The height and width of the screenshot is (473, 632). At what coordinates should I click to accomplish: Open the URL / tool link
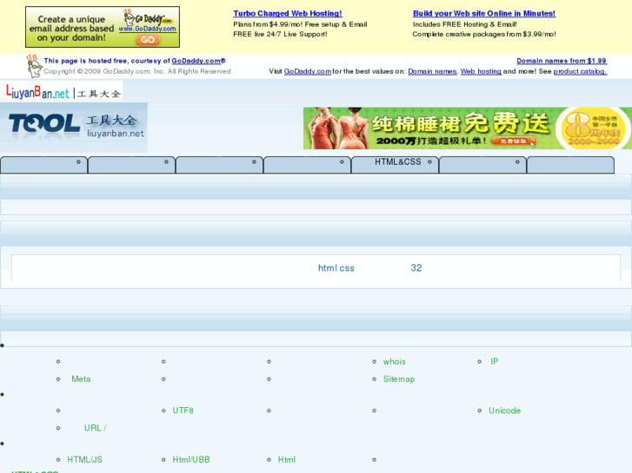coord(95,429)
